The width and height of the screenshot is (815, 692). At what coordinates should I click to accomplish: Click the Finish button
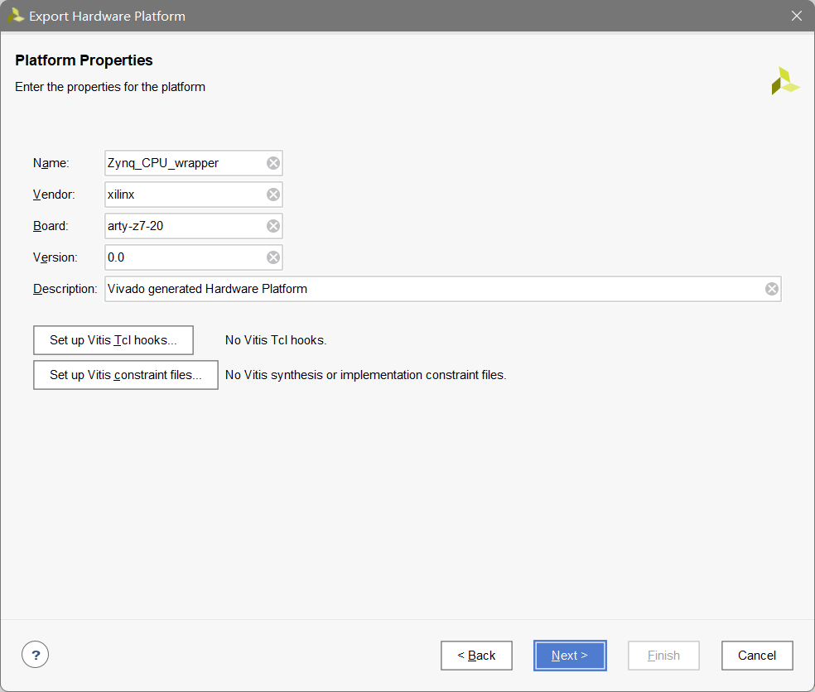[663, 655]
